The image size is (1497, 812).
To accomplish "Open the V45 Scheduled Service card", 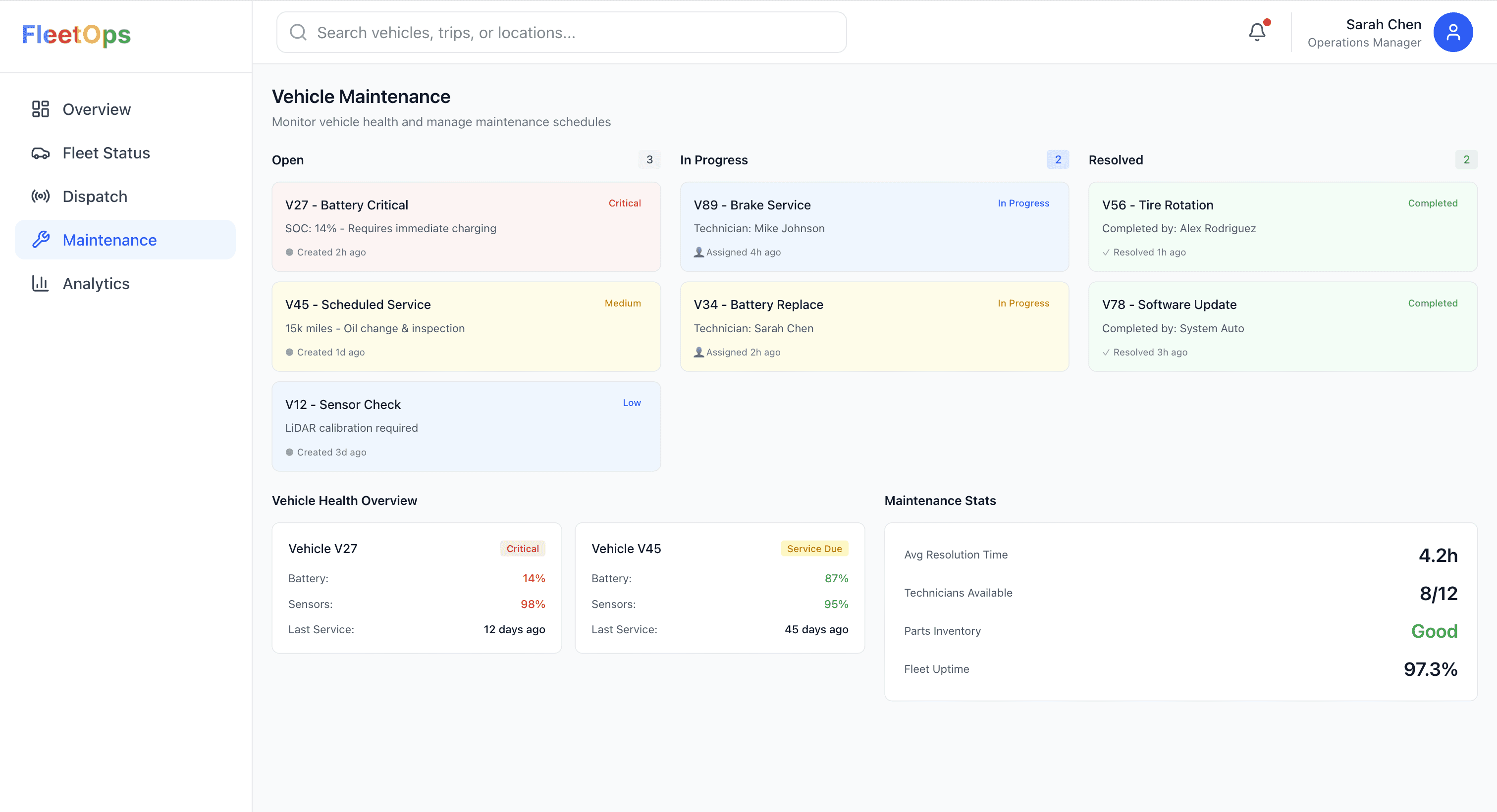I will coord(466,326).
